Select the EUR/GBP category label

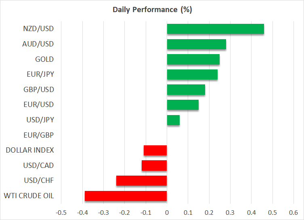[x=39, y=135]
